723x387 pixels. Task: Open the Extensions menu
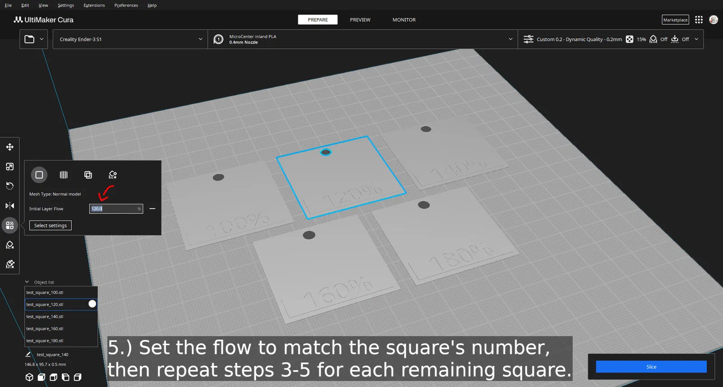click(x=94, y=5)
